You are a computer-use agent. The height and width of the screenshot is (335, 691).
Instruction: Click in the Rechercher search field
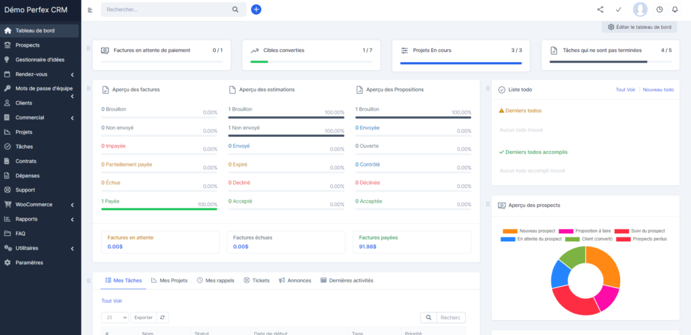(167, 9)
